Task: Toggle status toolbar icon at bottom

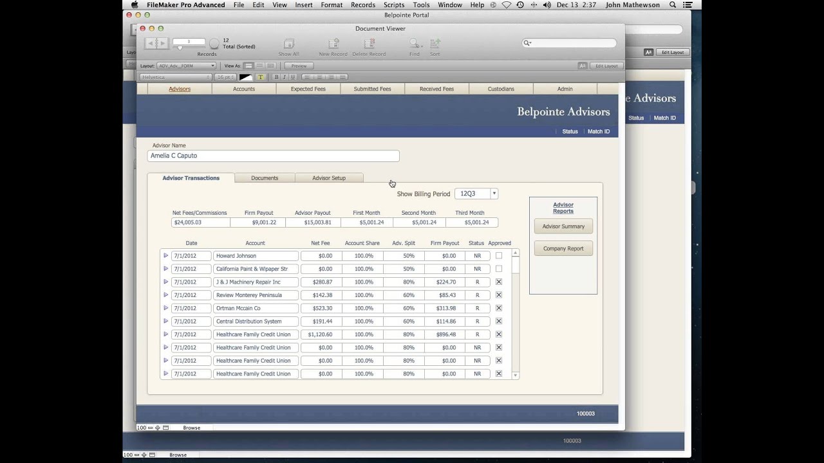Action: tap(165, 428)
